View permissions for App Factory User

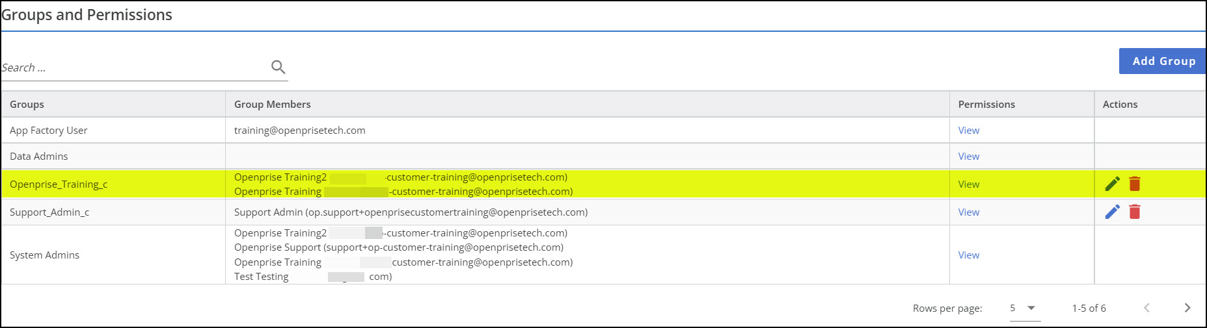968,131
